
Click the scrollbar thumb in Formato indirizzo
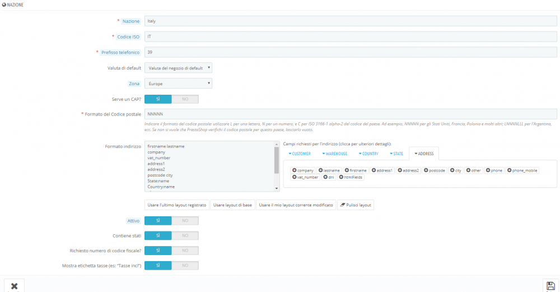[277, 160]
